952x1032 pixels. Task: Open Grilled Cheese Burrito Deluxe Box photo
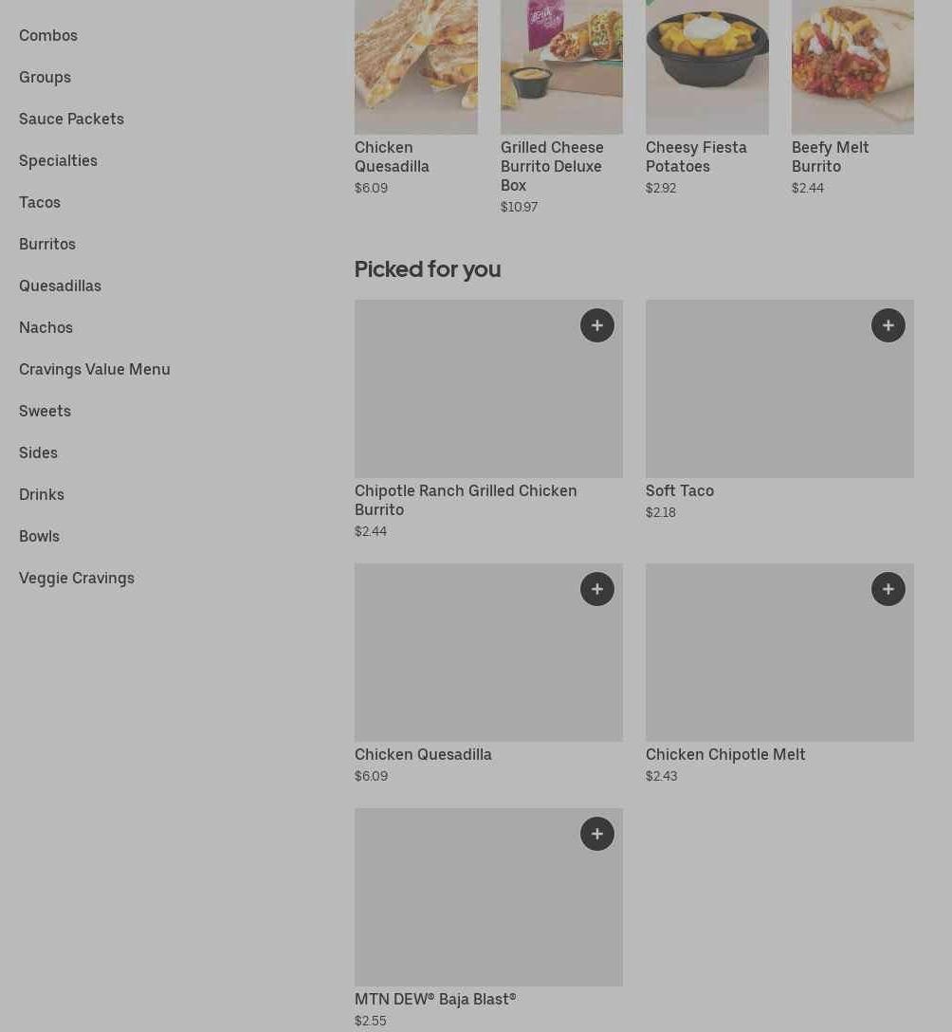561,66
